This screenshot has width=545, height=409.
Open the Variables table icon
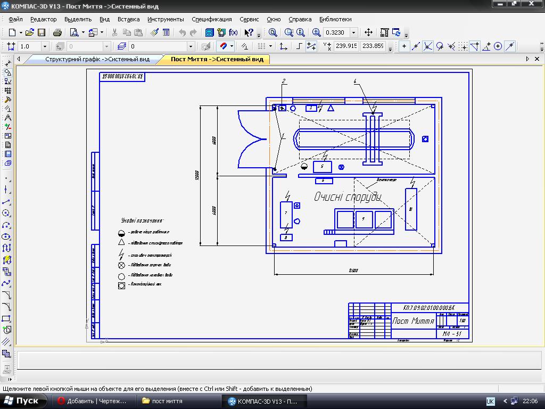(166, 32)
